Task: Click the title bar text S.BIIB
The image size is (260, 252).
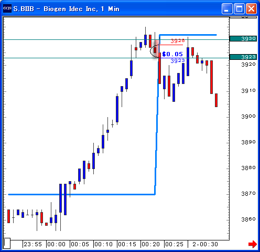Action: coord(24,9)
